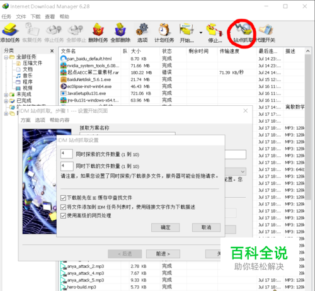Click the 停止任务 (Stop task) toolbar icon

point(54,33)
